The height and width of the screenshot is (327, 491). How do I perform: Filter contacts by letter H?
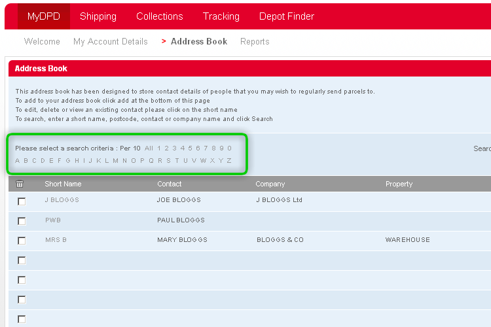click(77, 161)
